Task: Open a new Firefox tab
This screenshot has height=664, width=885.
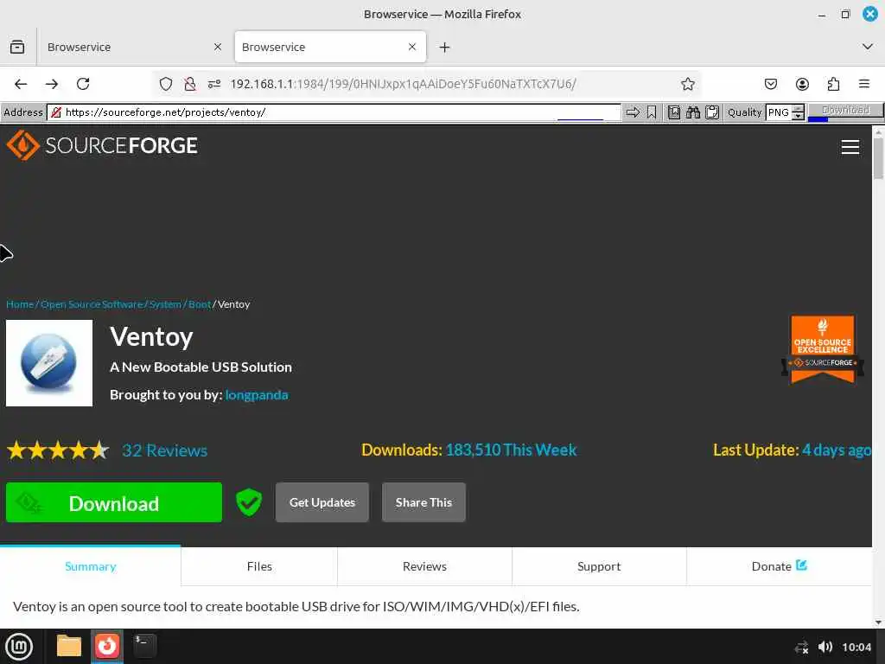Action: pos(445,48)
